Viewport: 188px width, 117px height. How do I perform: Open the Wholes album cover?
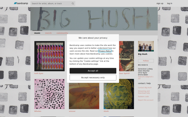pos(50,94)
